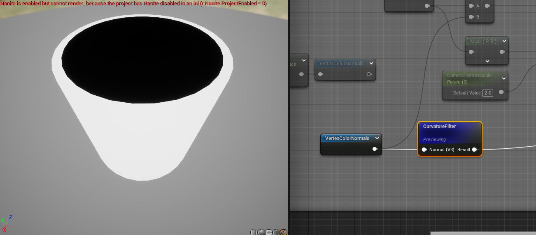The width and height of the screenshot is (536, 235).
Task: Select the CurvatureFilter node title
Action: click(439, 127)
